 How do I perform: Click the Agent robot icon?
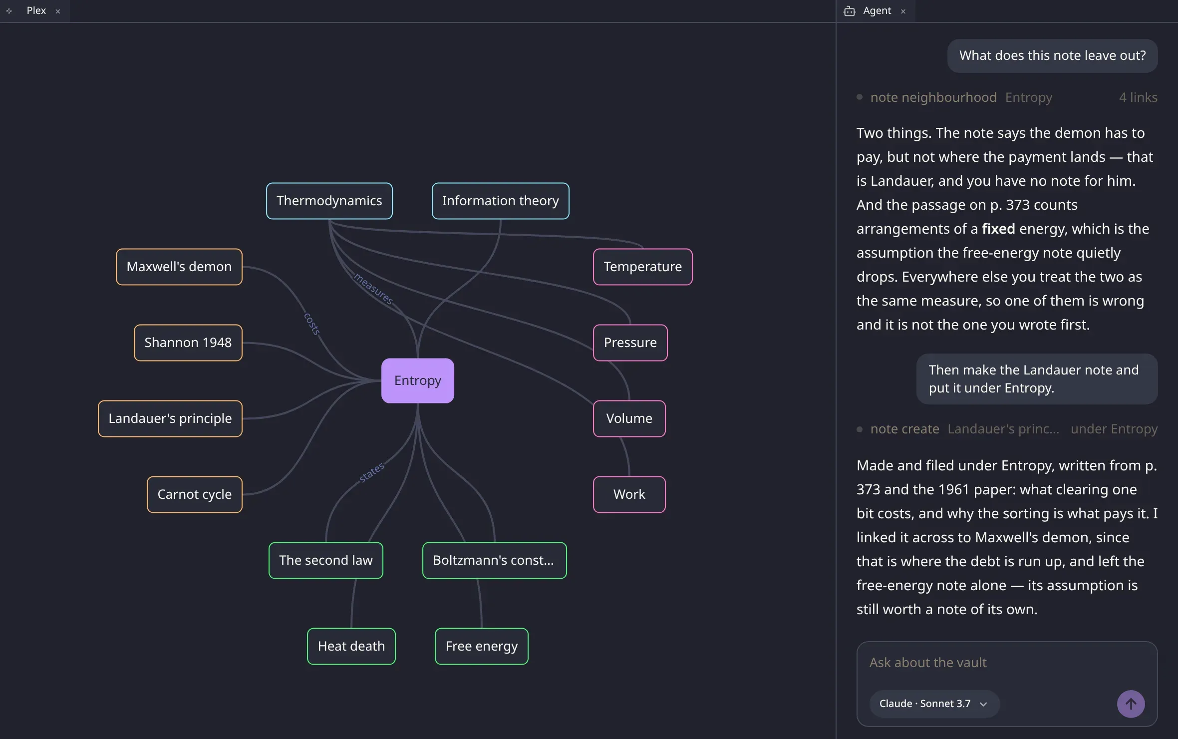pyautogui.click(x=849, y=11)
